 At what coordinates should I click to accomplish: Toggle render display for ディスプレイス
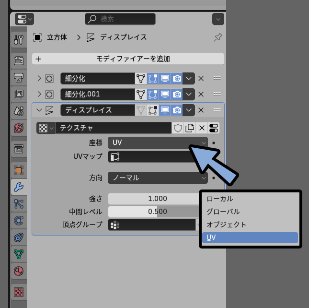pos(177,110)
